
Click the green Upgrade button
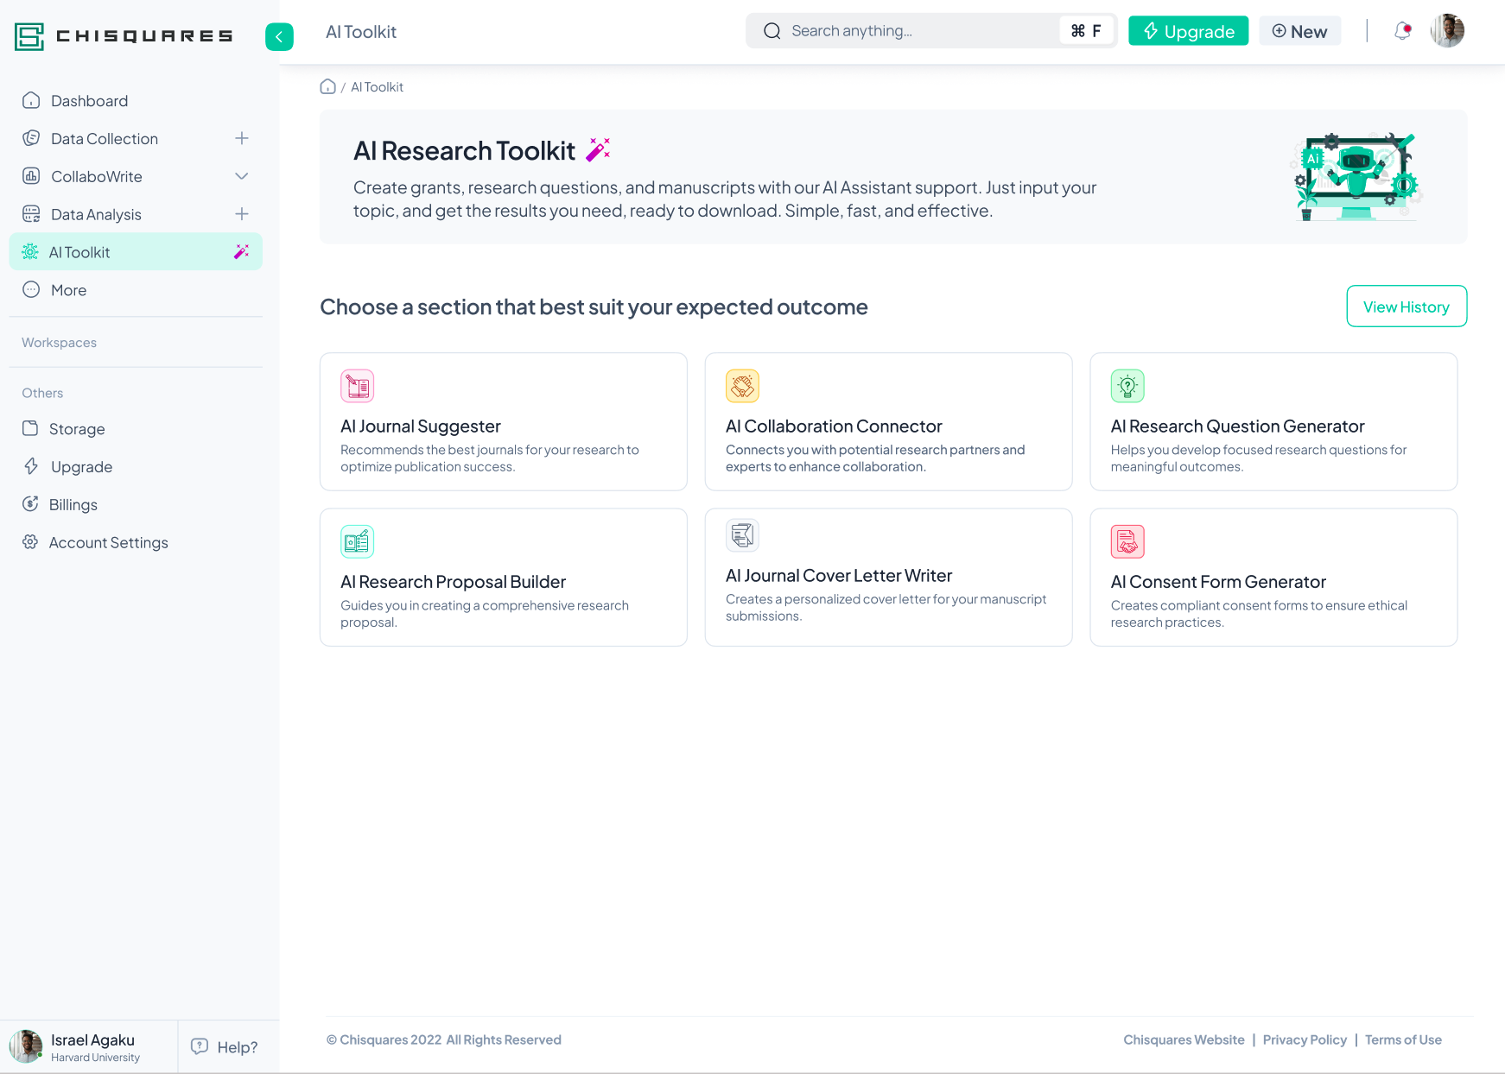[1188, 31]
